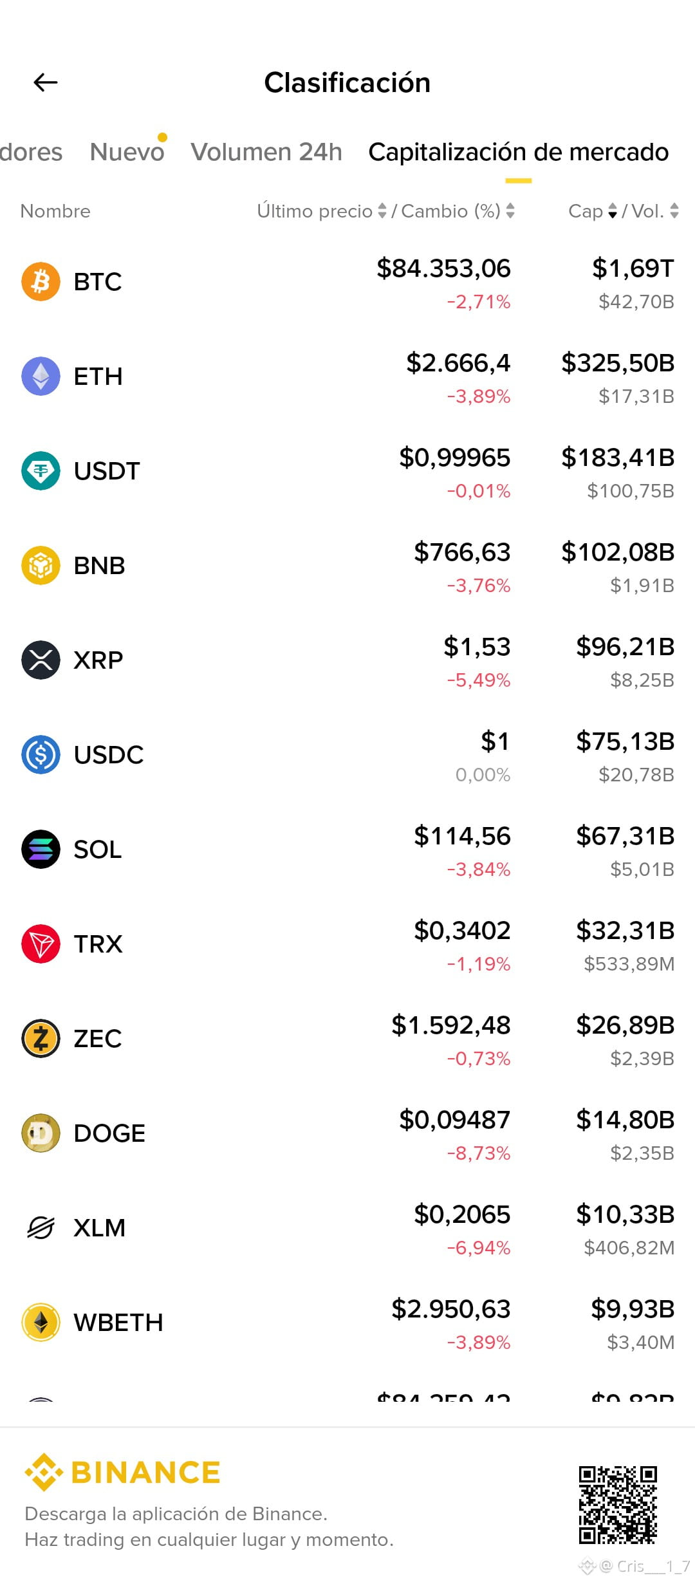Sort by Cambio (%) arrows
This screenshot has height=1582, width=695.
tap(510, 210)
